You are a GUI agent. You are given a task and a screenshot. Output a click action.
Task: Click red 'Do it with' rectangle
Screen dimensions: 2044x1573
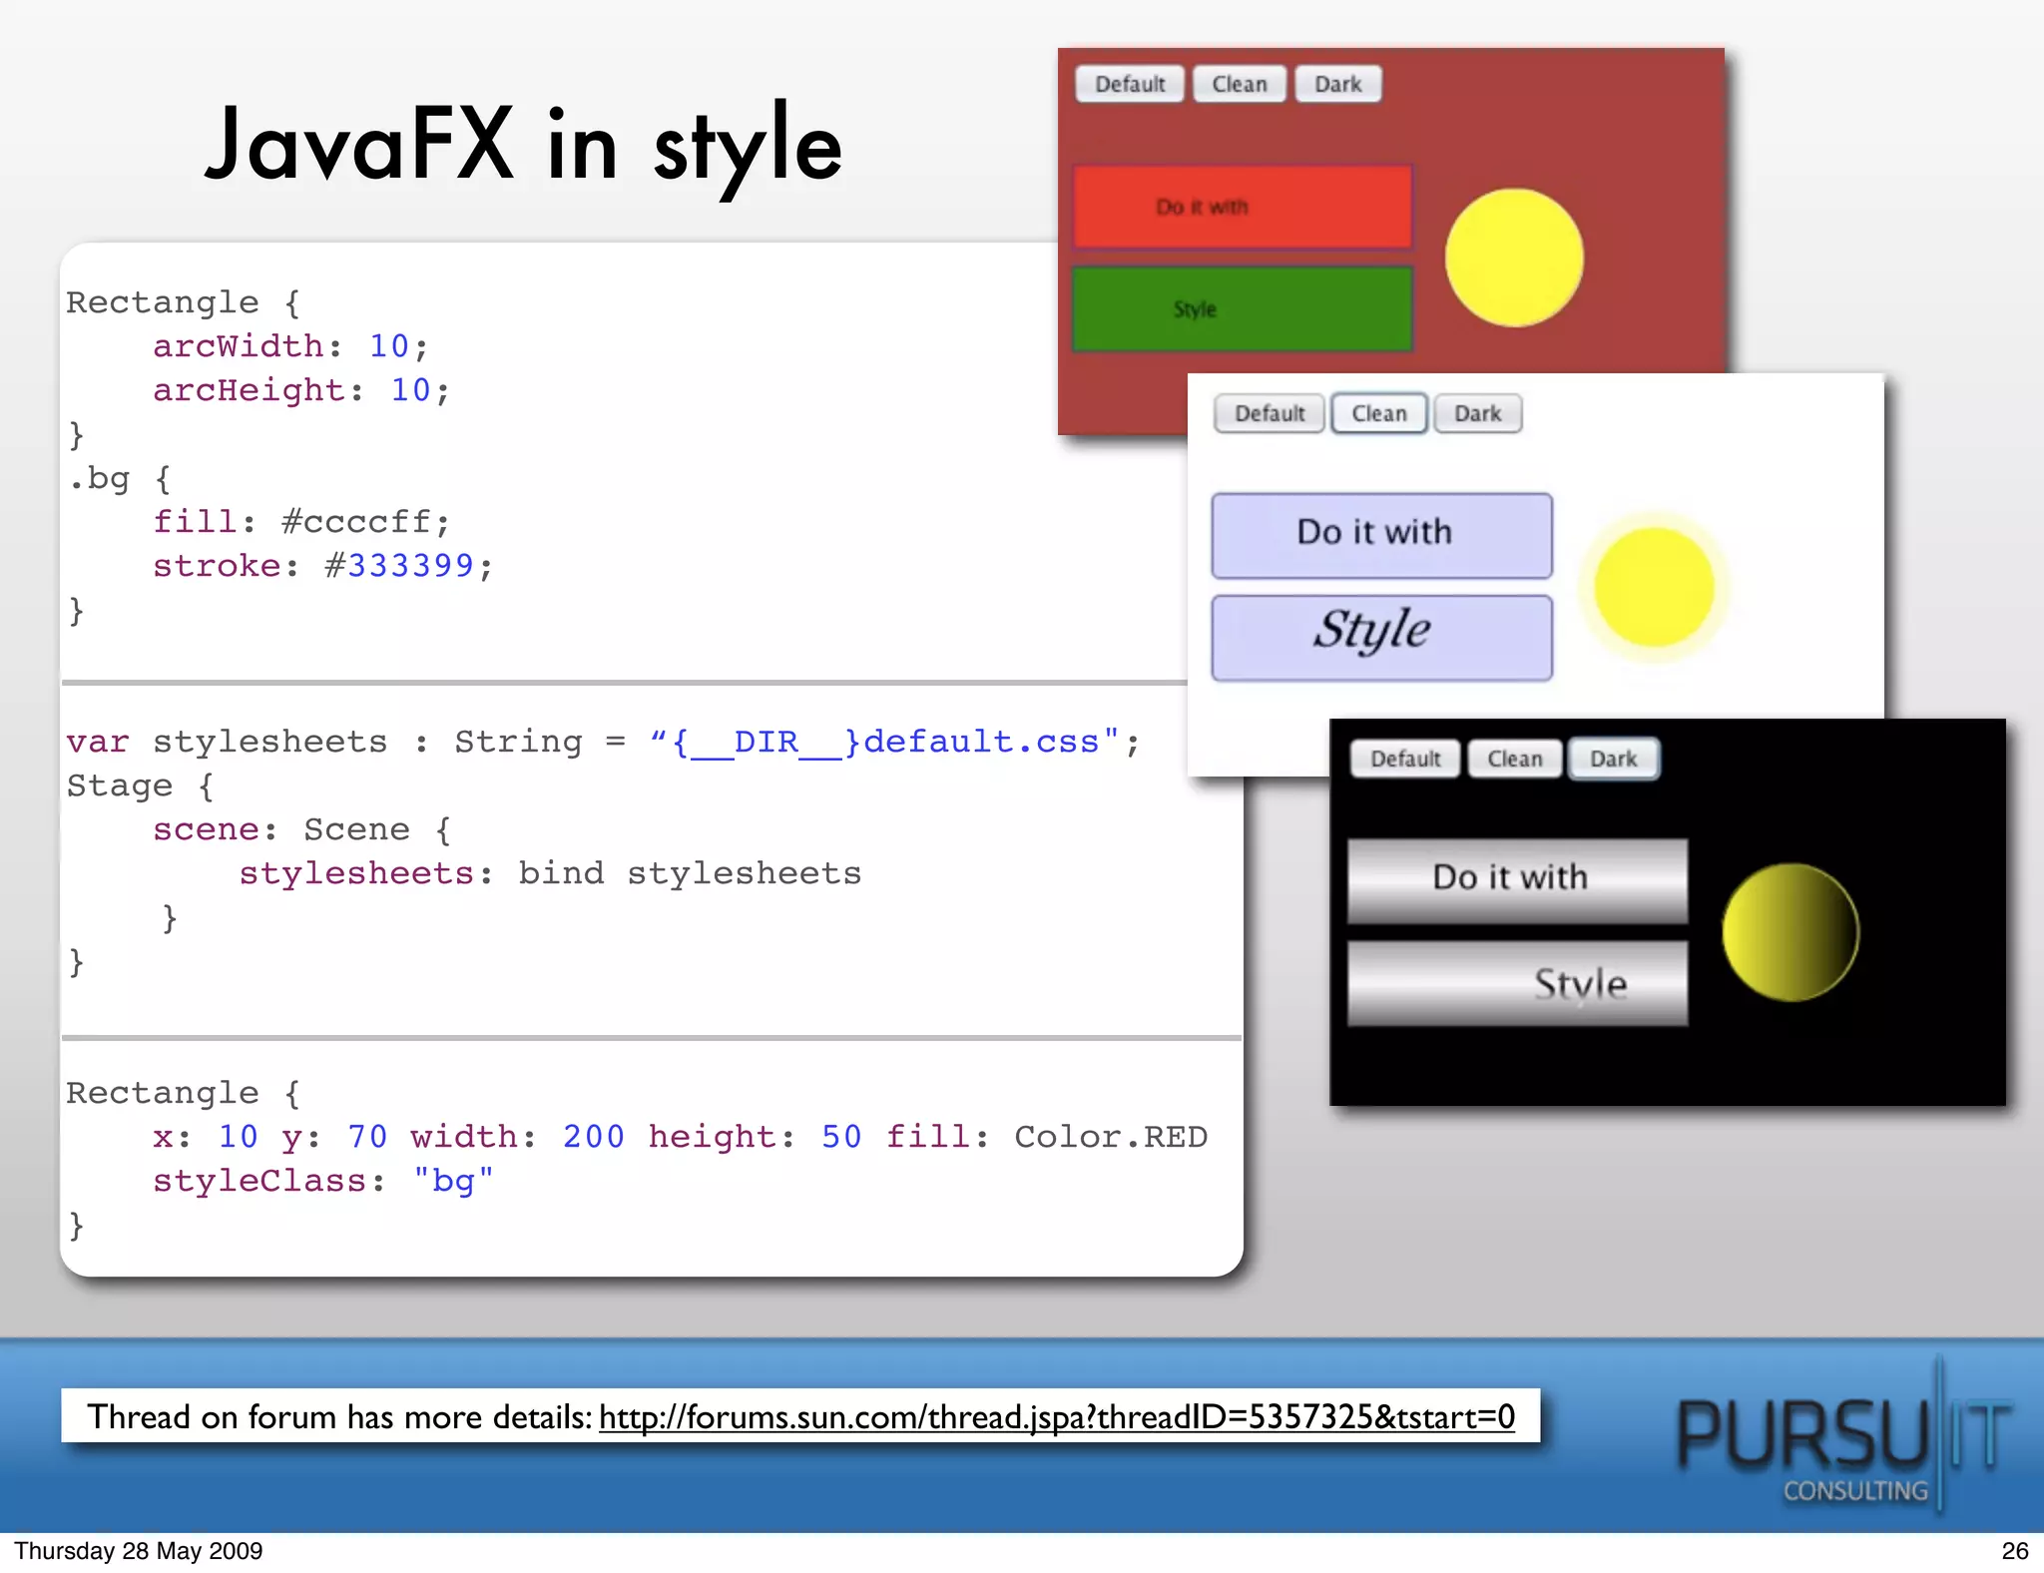(x=1243, y=207)
